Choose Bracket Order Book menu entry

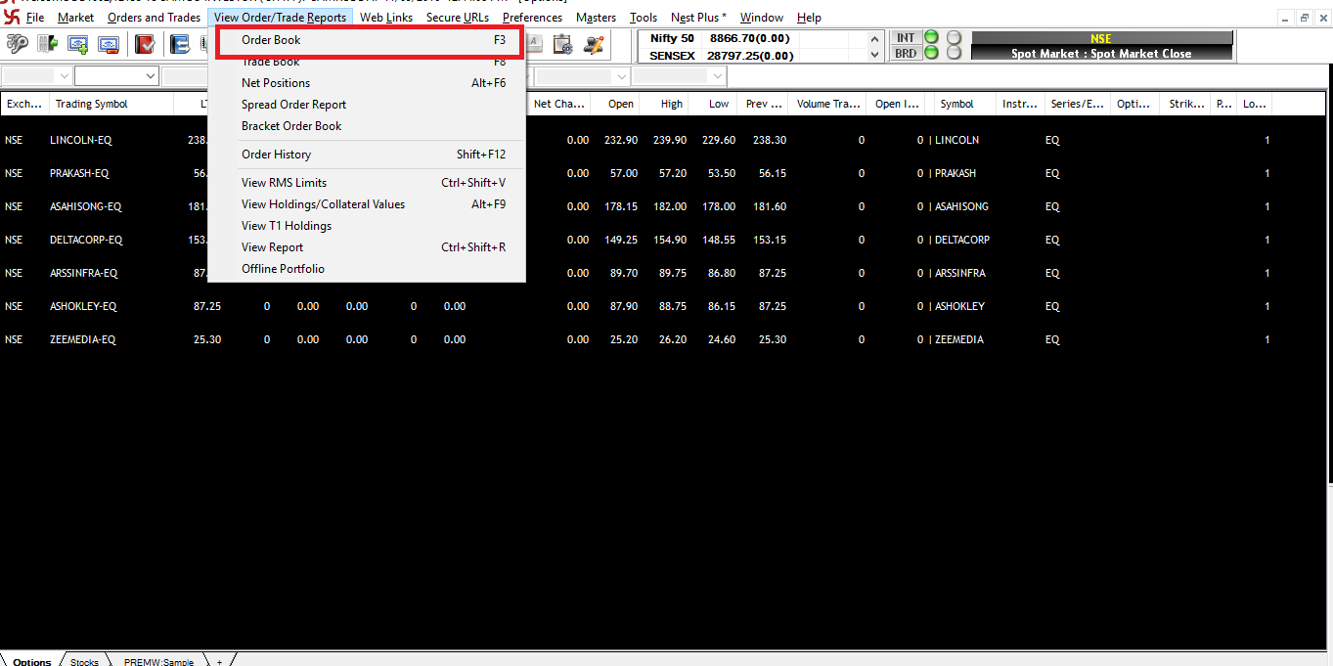368,126
